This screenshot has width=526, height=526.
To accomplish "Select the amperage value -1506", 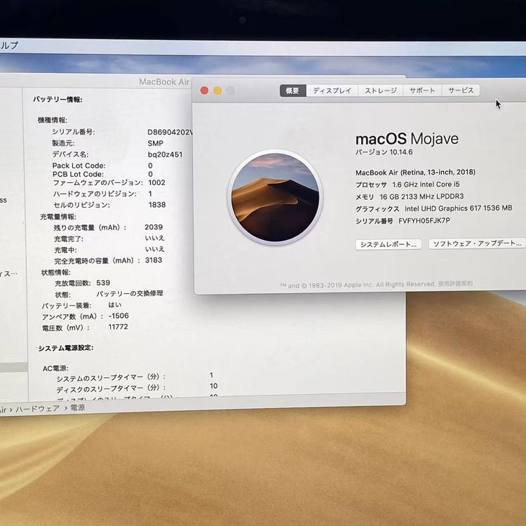I will [x=119, y=316].
